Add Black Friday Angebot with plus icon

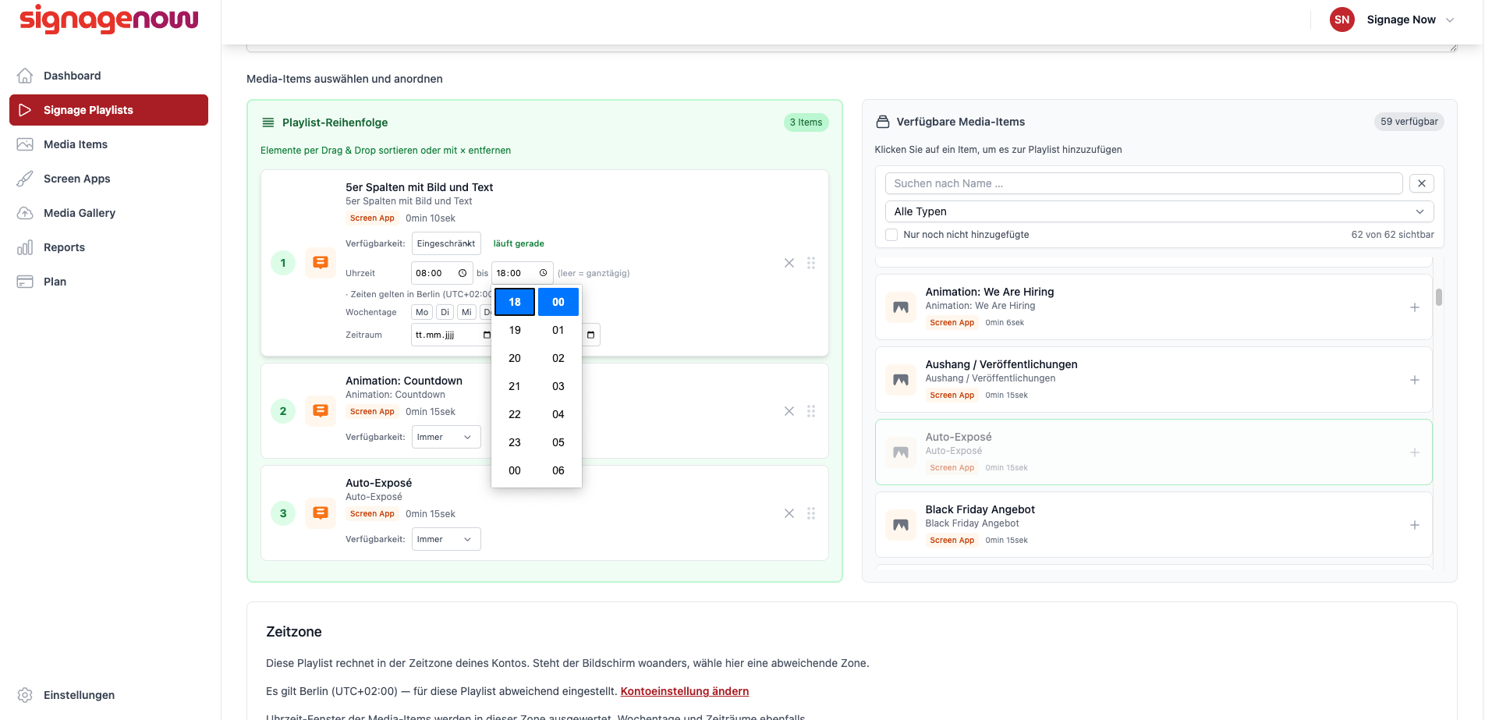pyautogui.click(x=1414, y=525)
